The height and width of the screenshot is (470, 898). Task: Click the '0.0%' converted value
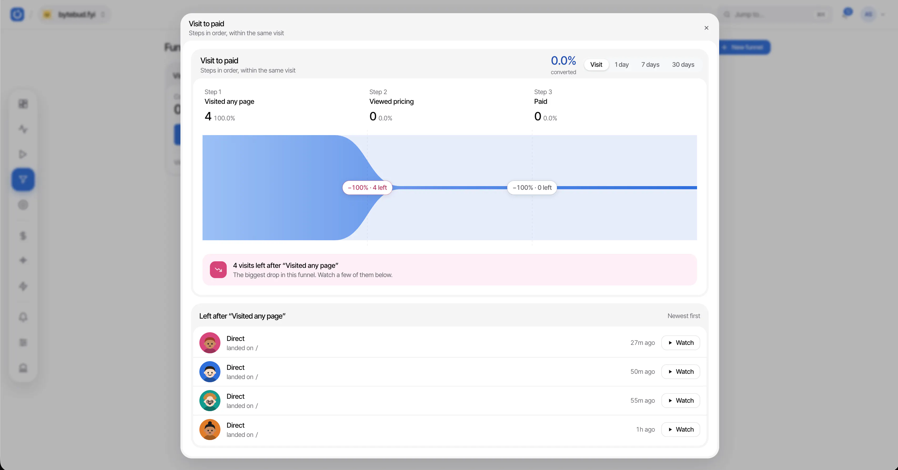563,61
